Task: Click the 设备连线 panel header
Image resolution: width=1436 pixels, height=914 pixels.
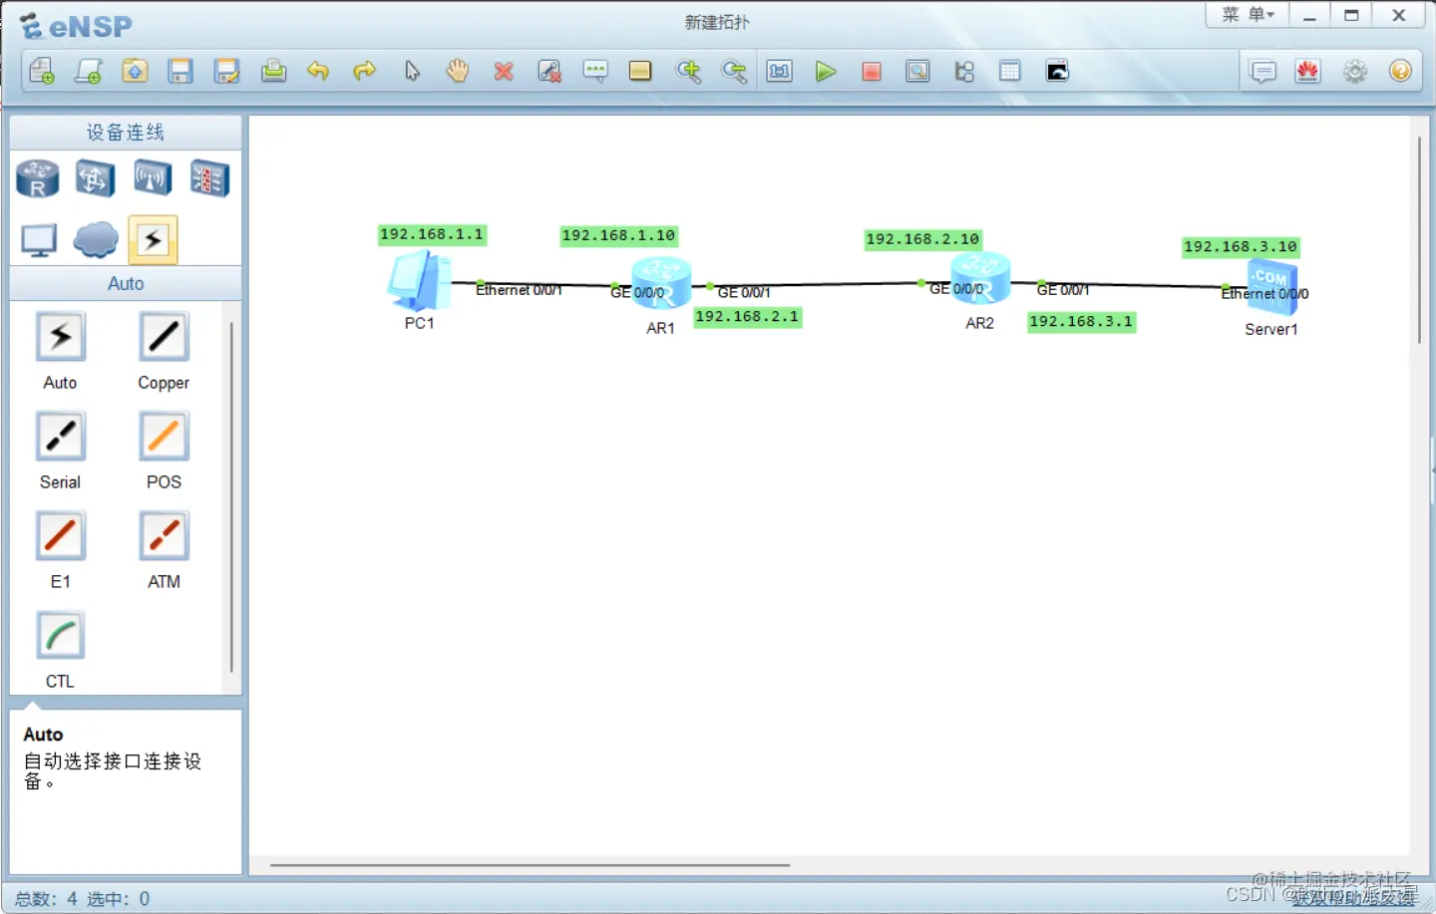Action: (x=126, y=132)
